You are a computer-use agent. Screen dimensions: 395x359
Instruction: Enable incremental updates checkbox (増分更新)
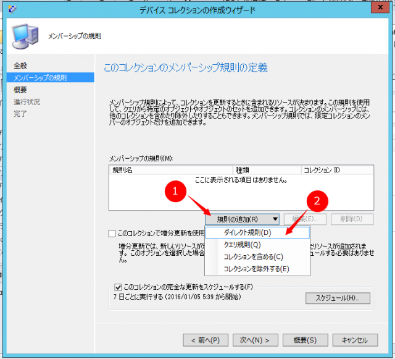112,234
